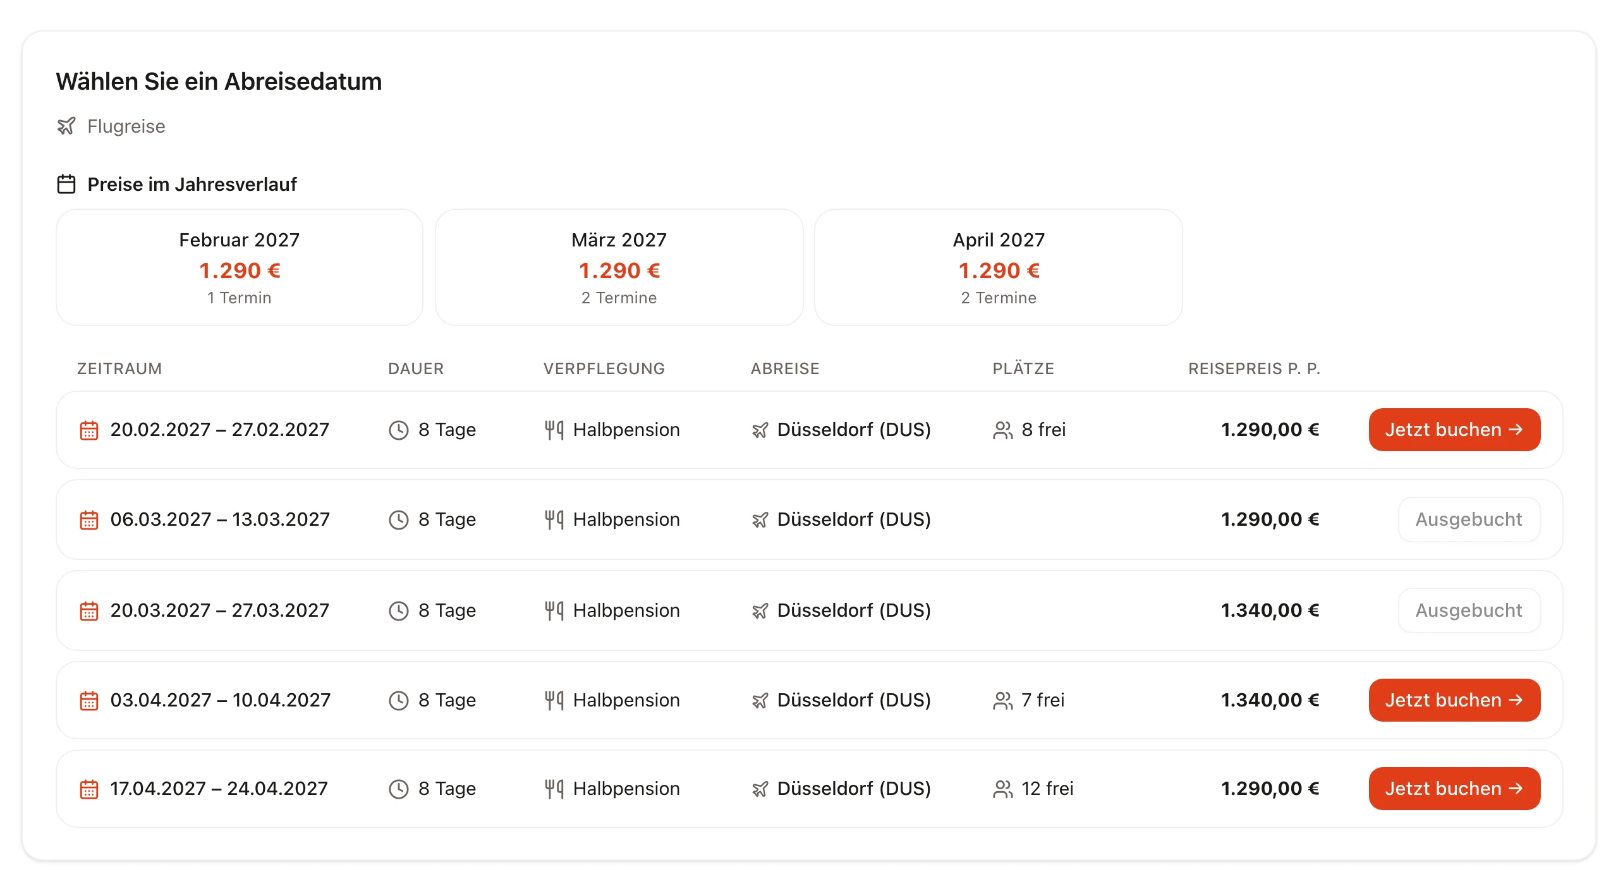1618x891 pixels.
Task: Click the PLÄTZE column header
Action: pos(1023,368)
